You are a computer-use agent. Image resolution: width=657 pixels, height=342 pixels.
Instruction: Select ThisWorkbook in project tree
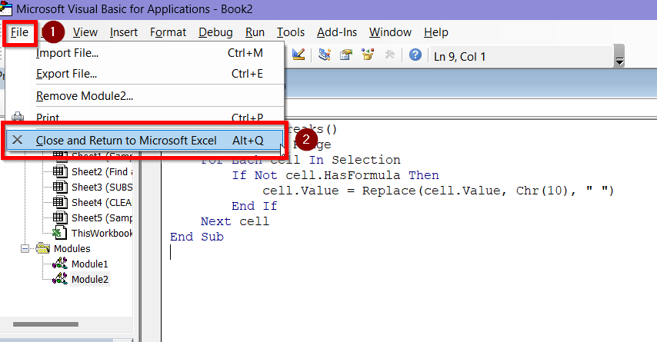tap(102, 233)
